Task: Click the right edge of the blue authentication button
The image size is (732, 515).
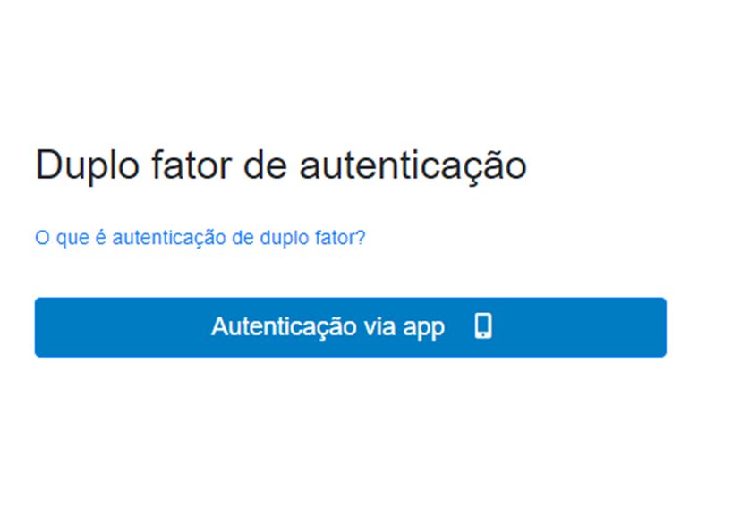Action: click(661, 327)
